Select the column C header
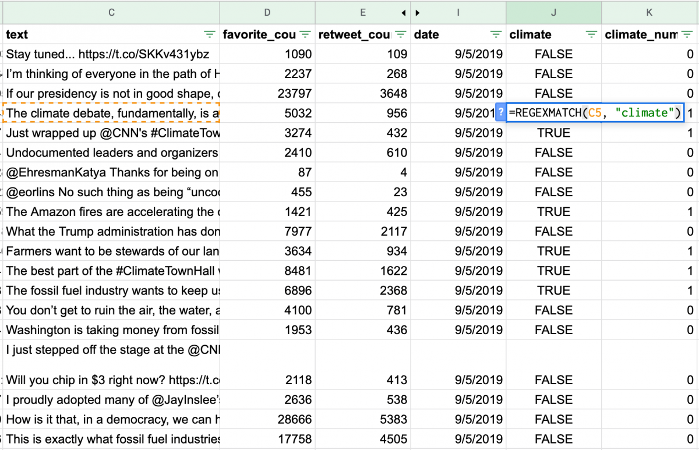The image size is (699, 450). [x=111, y=12]
